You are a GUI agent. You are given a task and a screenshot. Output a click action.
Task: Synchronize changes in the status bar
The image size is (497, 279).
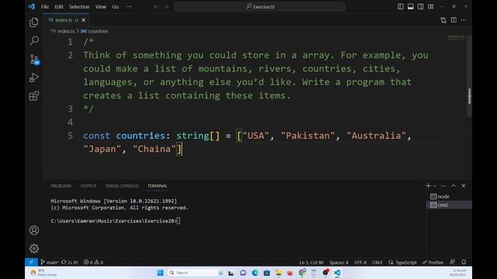click(69, 262)
